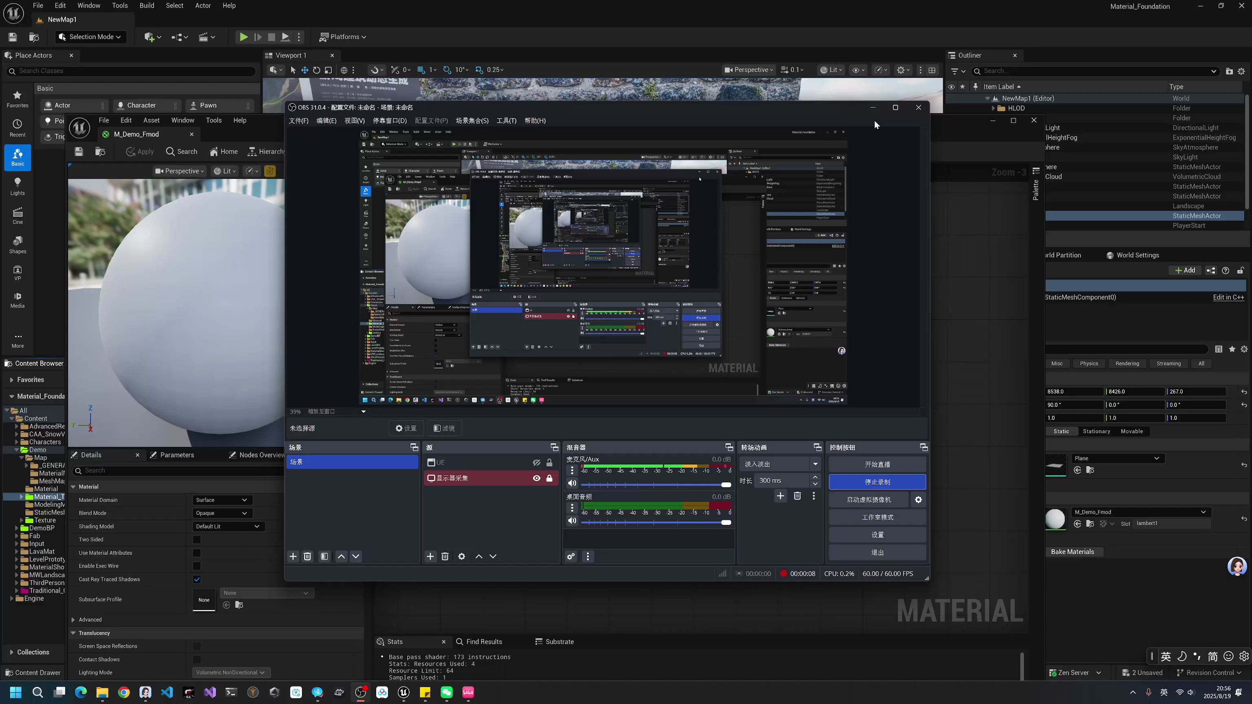Open Unreal Engine from the Windows taskbar
This screenshot has width=1252, height=704.
(x=403, y=692)
